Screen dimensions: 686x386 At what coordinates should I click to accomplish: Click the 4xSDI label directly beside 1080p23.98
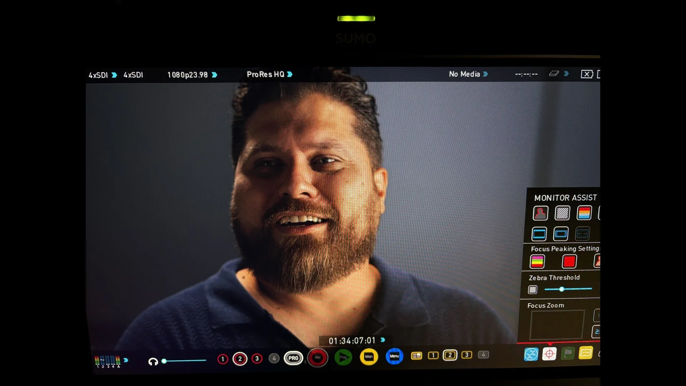tap(133, 75)
